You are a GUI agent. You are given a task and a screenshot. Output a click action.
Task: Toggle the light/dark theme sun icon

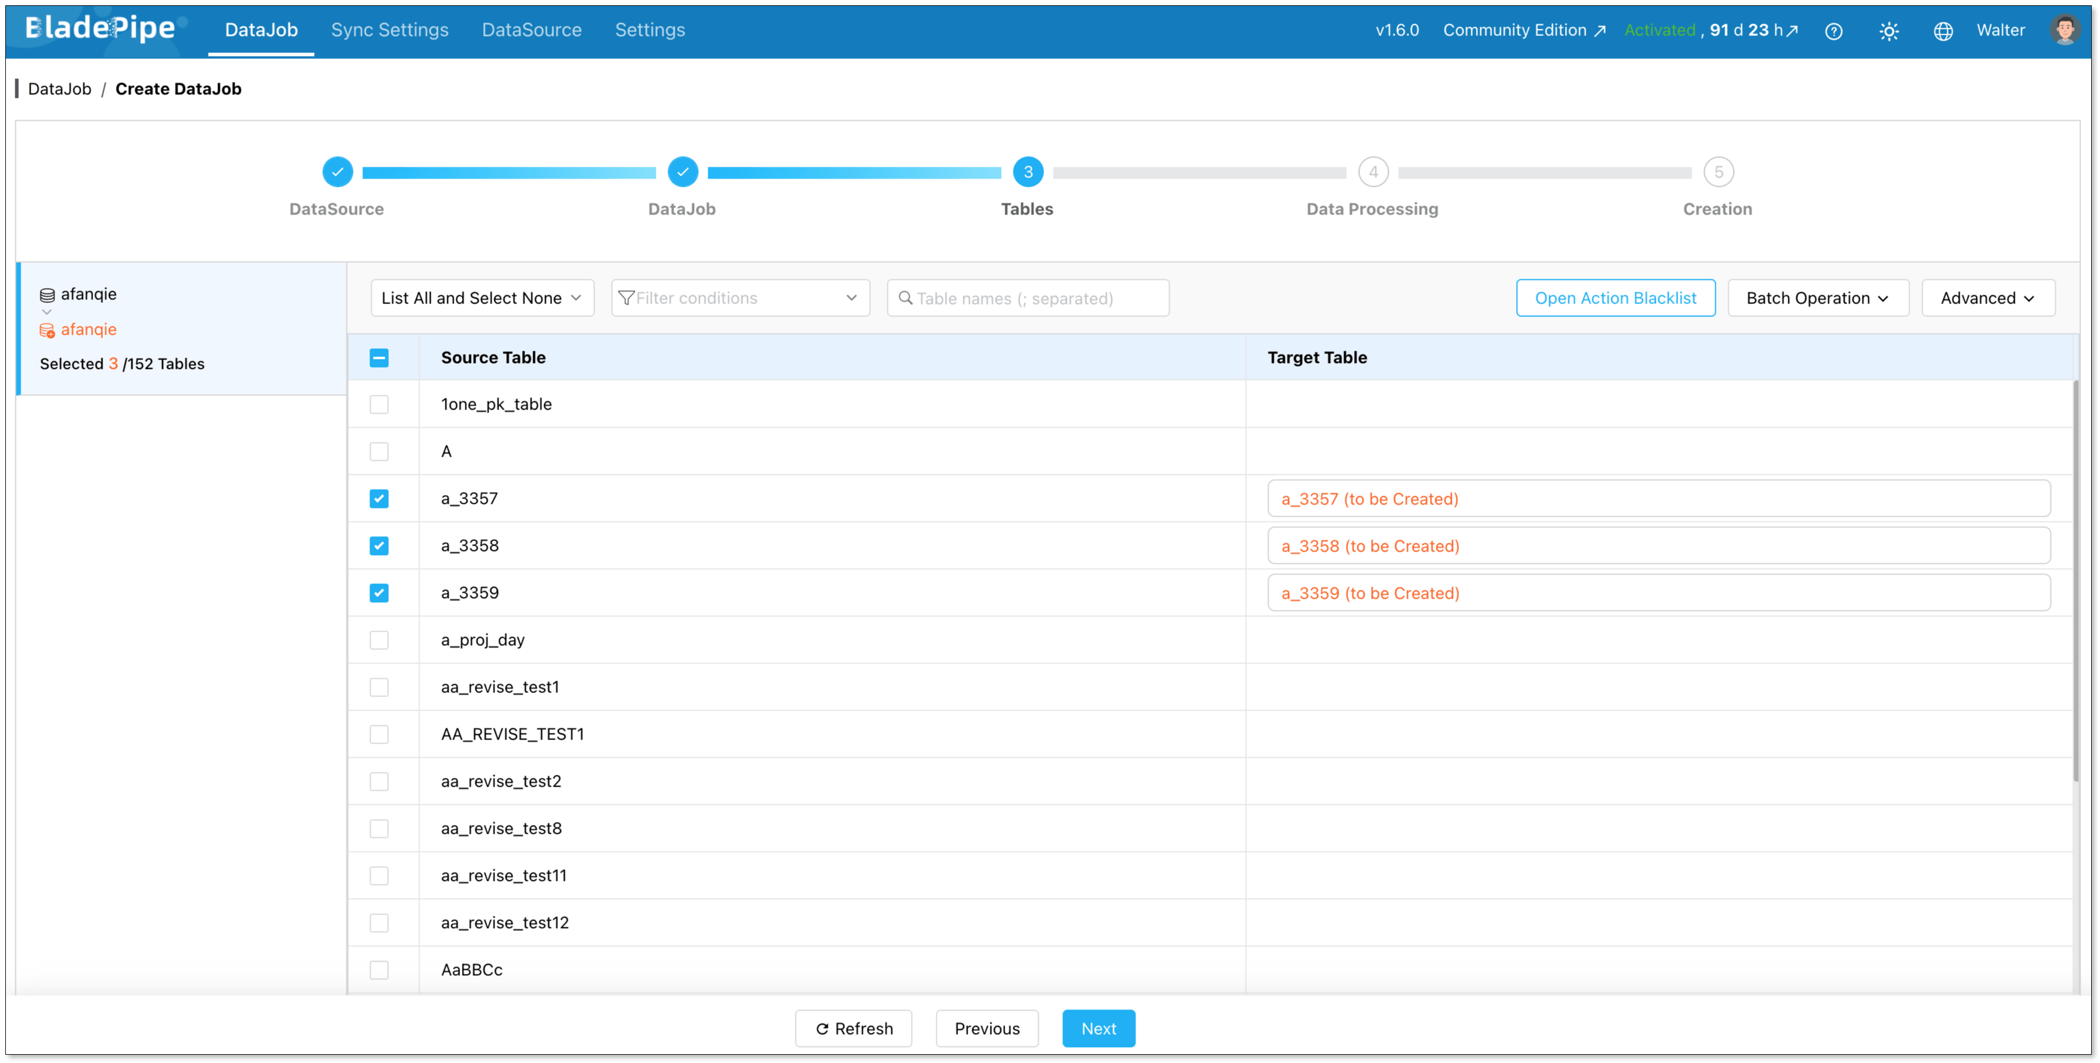(1889, 31)
